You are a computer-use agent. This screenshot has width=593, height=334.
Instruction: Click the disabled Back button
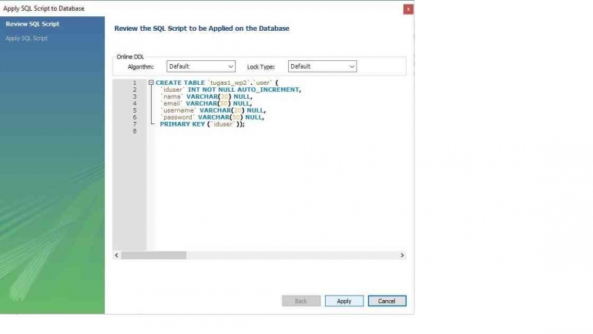pyautogui.click(x=301, y=301)
